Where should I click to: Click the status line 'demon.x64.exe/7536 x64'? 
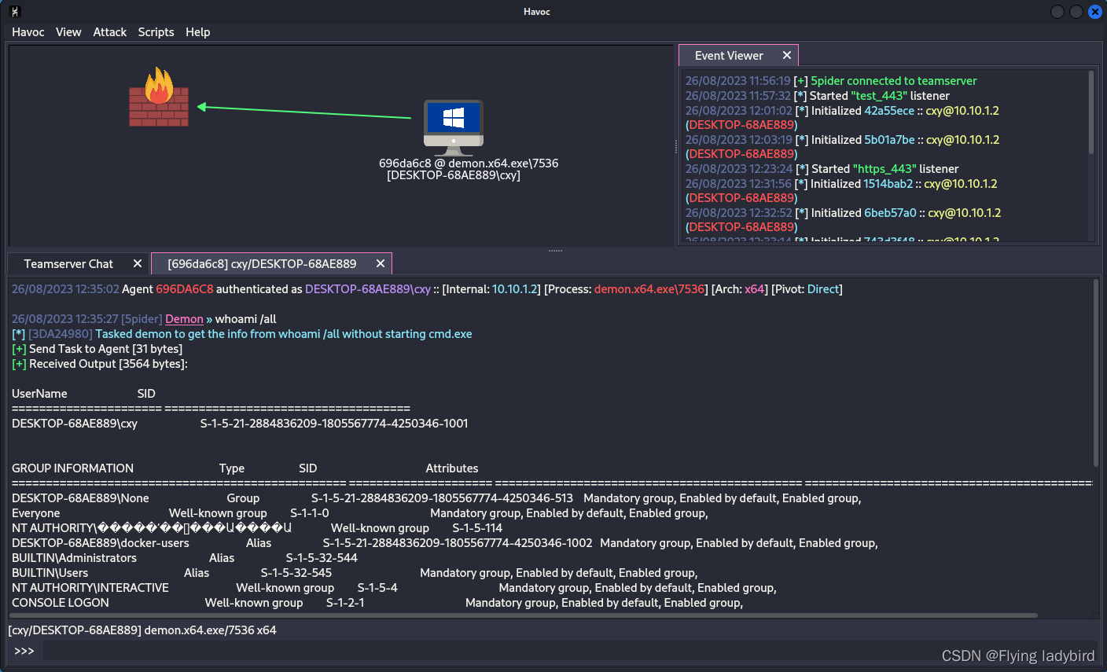tap(210, 630)
